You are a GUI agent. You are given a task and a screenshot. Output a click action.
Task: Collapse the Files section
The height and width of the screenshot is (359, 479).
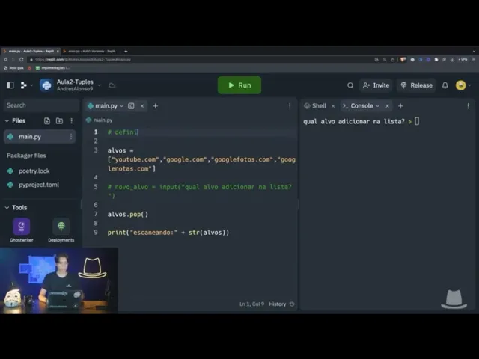7,121
